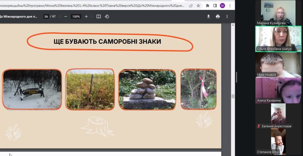Toggle the browser side panel
This screenshot has height=156, width=303.
(215, 6)
